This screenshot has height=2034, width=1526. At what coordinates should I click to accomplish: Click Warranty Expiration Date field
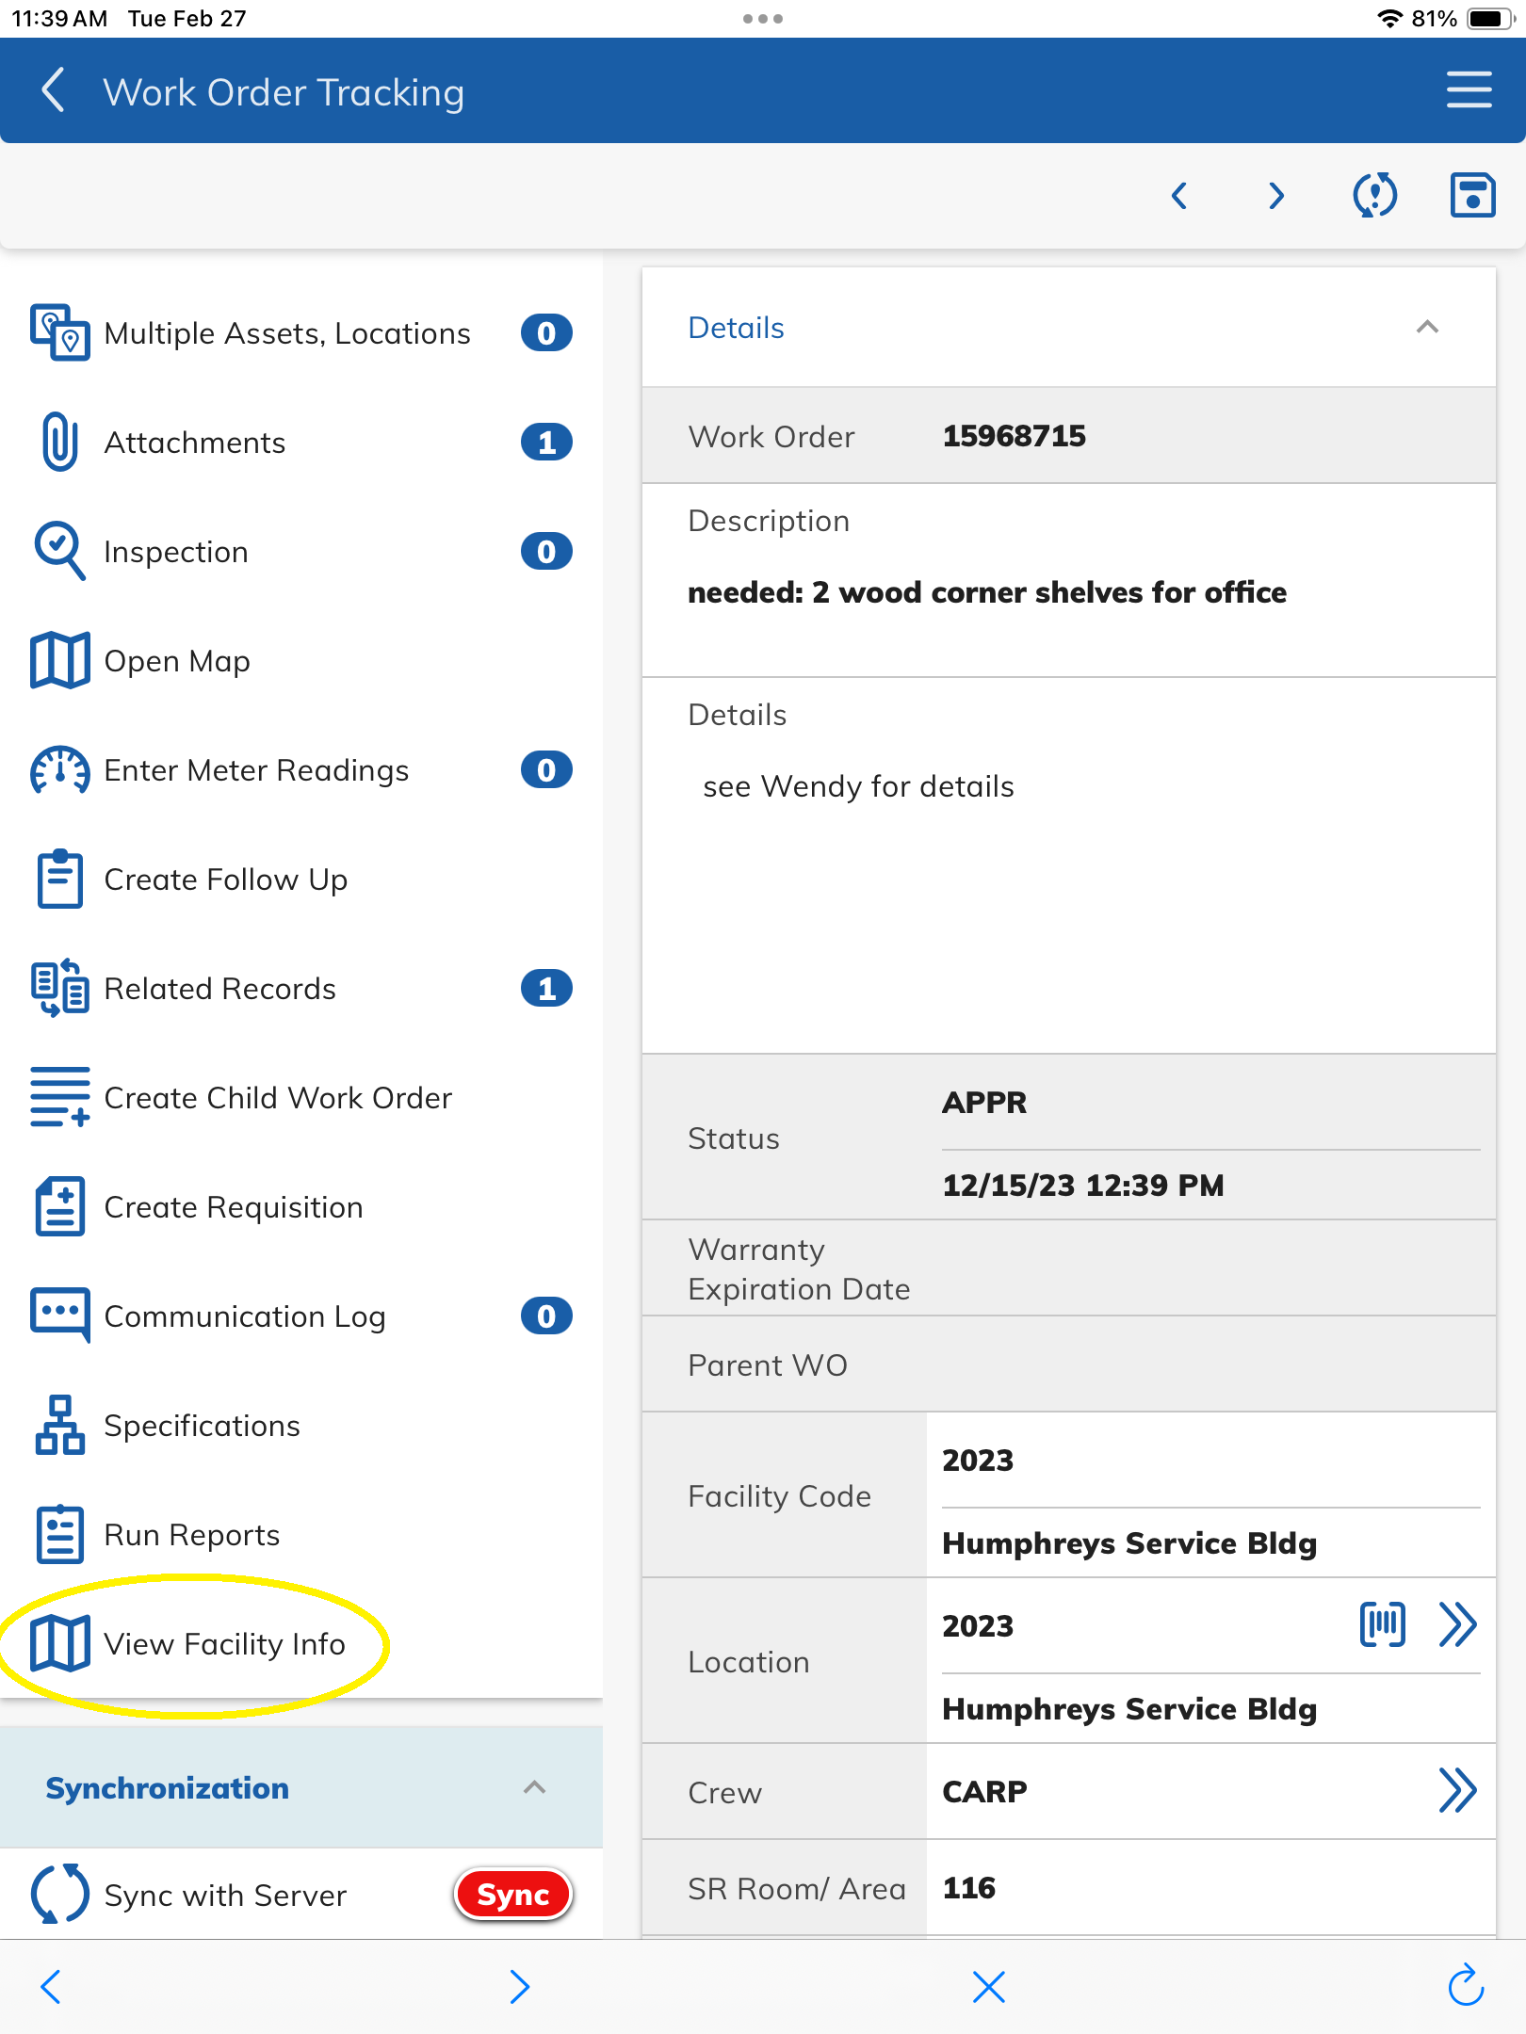click(x=1068, y=1267)
